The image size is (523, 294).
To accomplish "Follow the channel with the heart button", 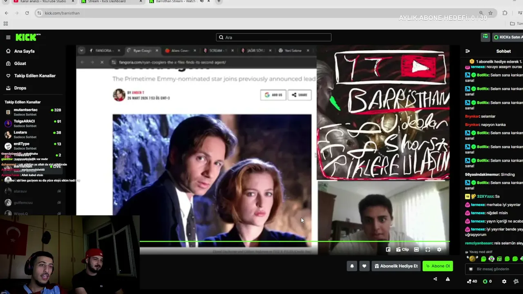I will click(364, 266).
